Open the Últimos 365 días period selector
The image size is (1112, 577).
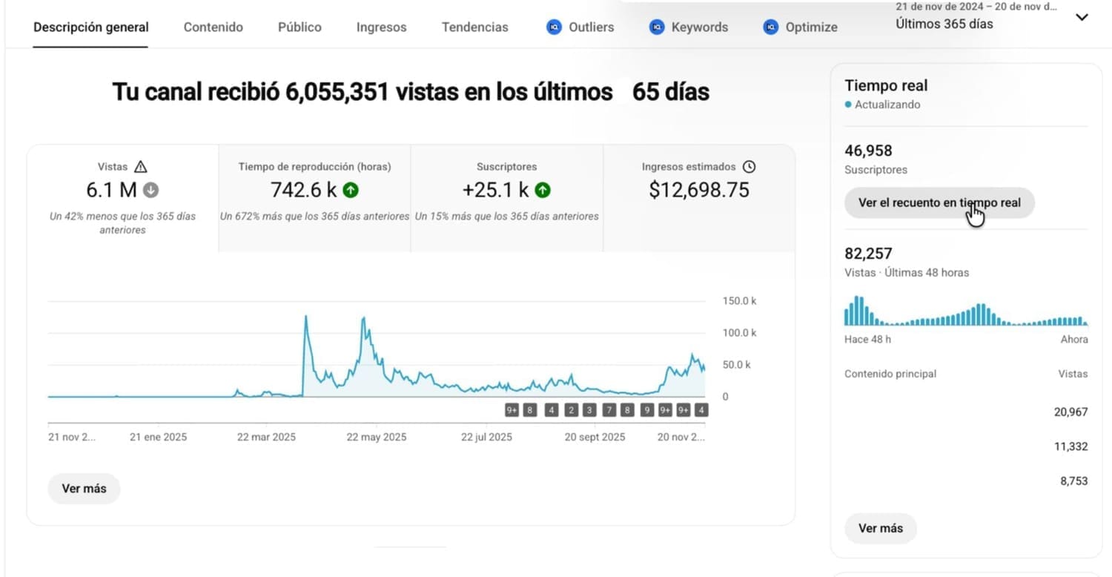pos(944,24)
